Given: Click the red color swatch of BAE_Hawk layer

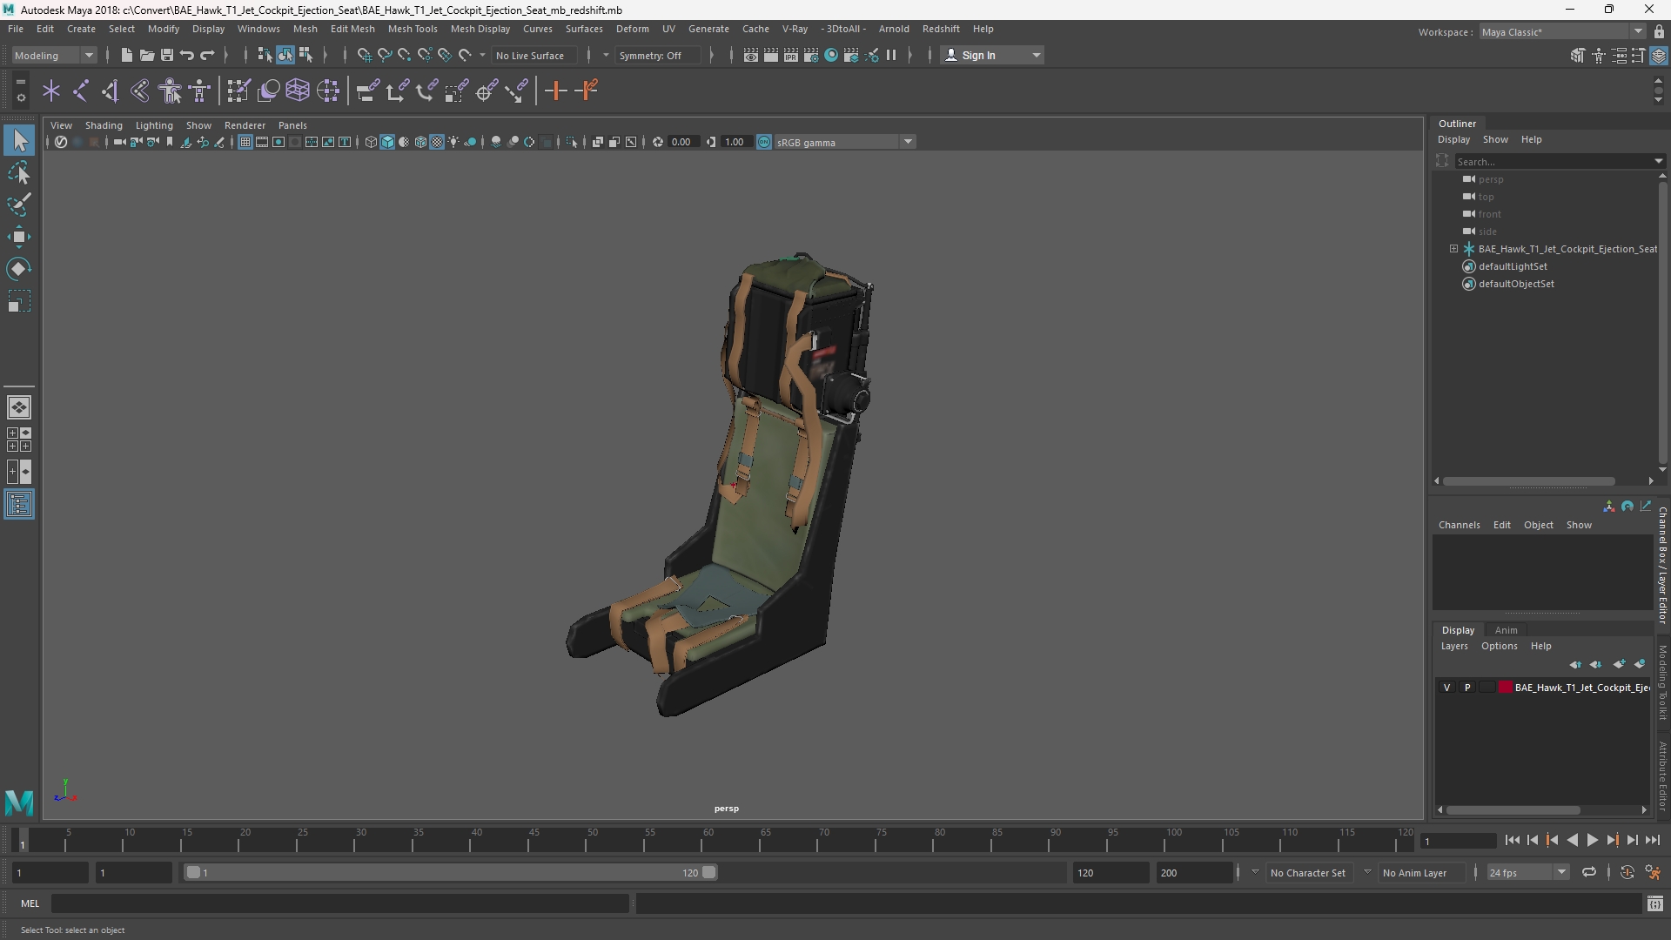Looking at the screenshot, I should (1506, 688).
